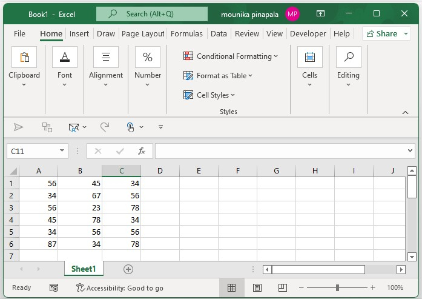Image resolution: width=422 pixels, height=299 pixels.
Task: Click the Cells group icon
Action: (309, 58)
